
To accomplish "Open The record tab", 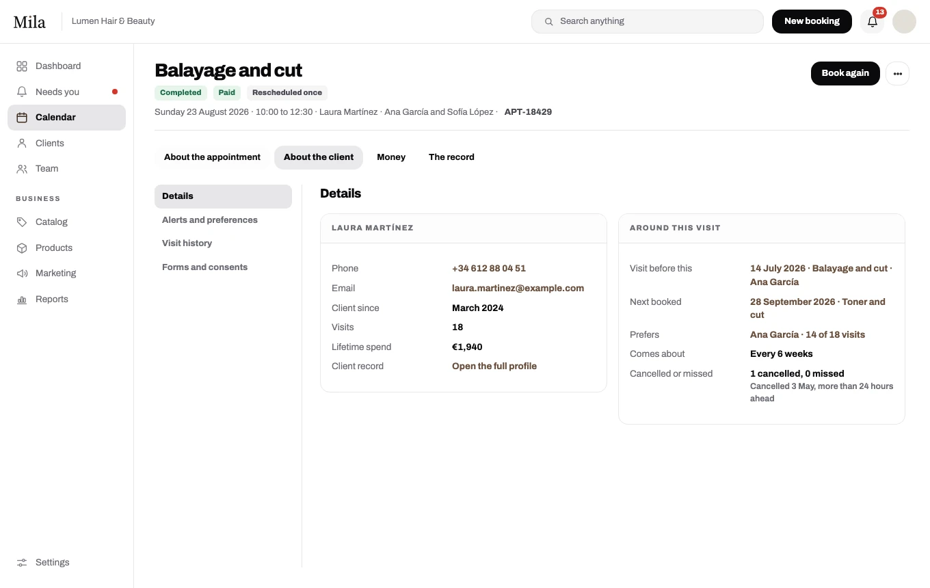I will (451, 157).
